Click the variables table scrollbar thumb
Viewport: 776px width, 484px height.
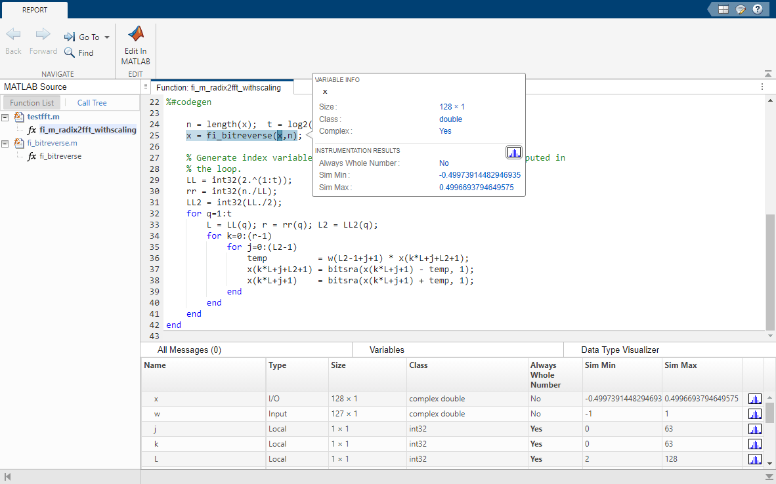pyautogui.click(x=770, y=413)
